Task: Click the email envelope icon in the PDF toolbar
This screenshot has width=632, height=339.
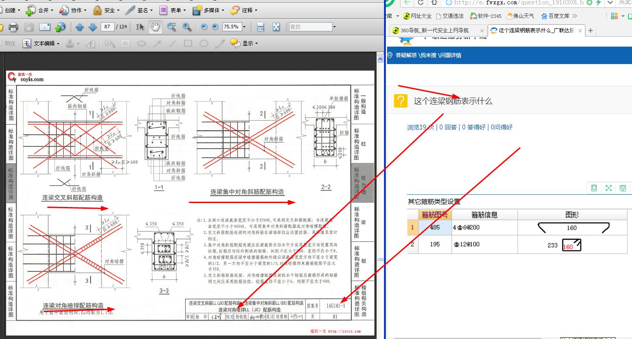Action: 45,27
